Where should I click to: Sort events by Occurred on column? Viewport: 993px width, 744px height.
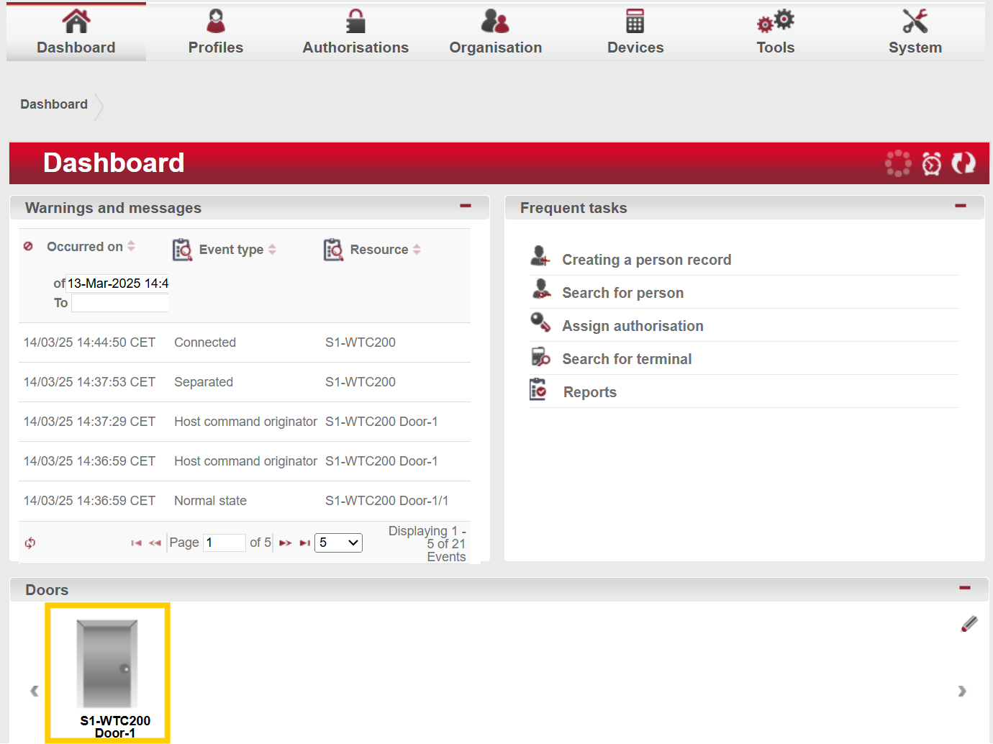(85, 247)
